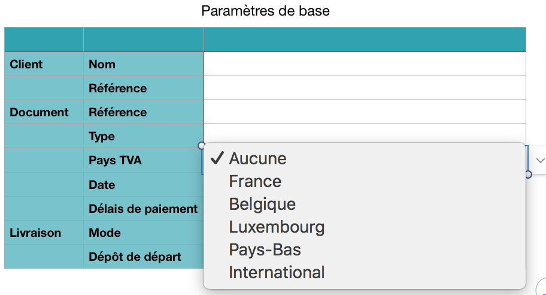This screenshot has width=546, height=295.
Task: Choose Pays-Bas from the popup menu
Action: pos(265,249)
